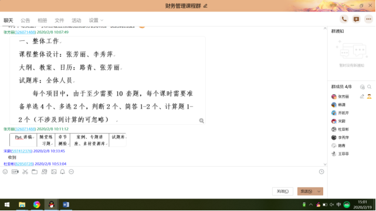Open message history clock icon

321,172
